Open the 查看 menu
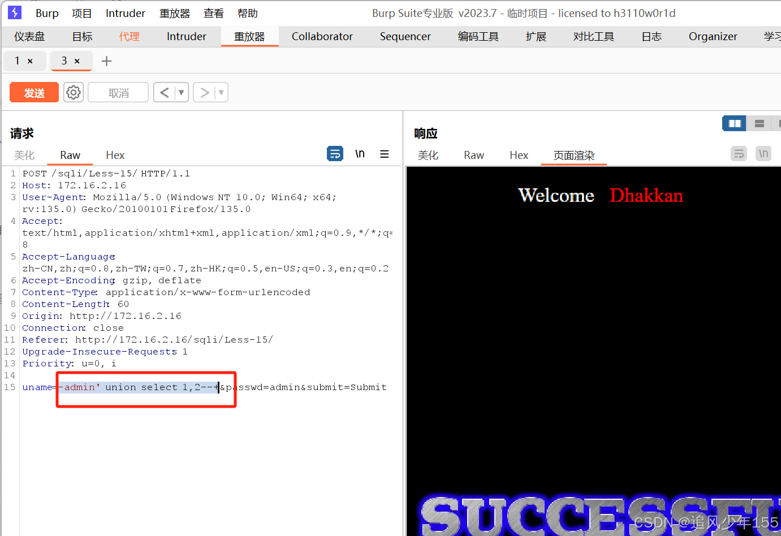781x536 pixels. 214,13
